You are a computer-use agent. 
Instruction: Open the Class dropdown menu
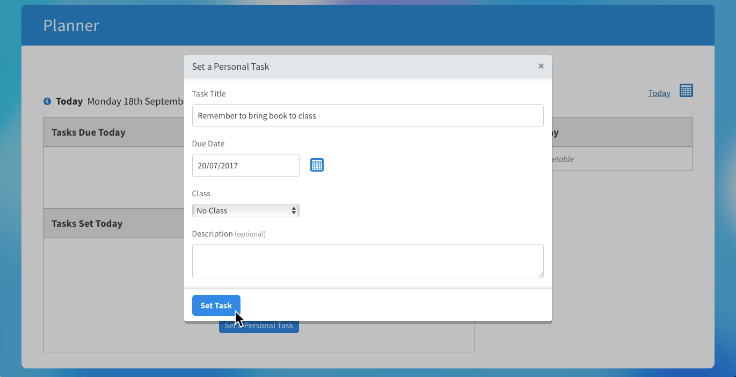245,210
